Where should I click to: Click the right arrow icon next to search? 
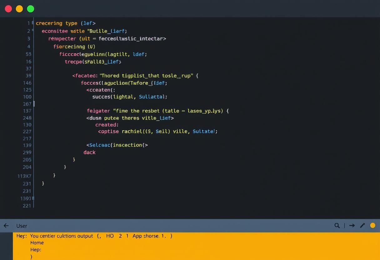click(x=352, y=225)
